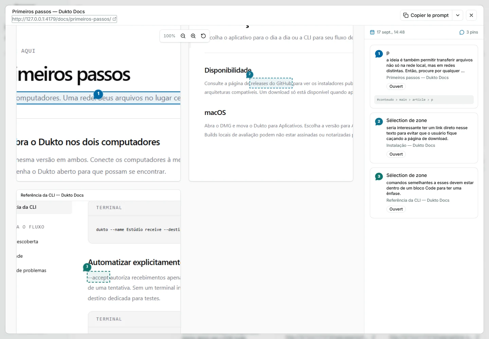Click Ouvert status on the first comment
This screenshot has width=489, height=339.
396,86
